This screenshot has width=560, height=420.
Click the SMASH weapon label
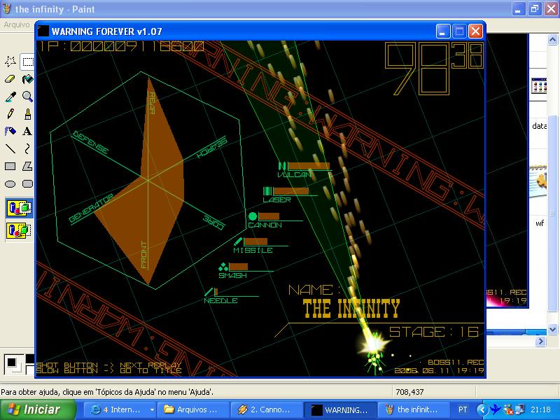233,275
